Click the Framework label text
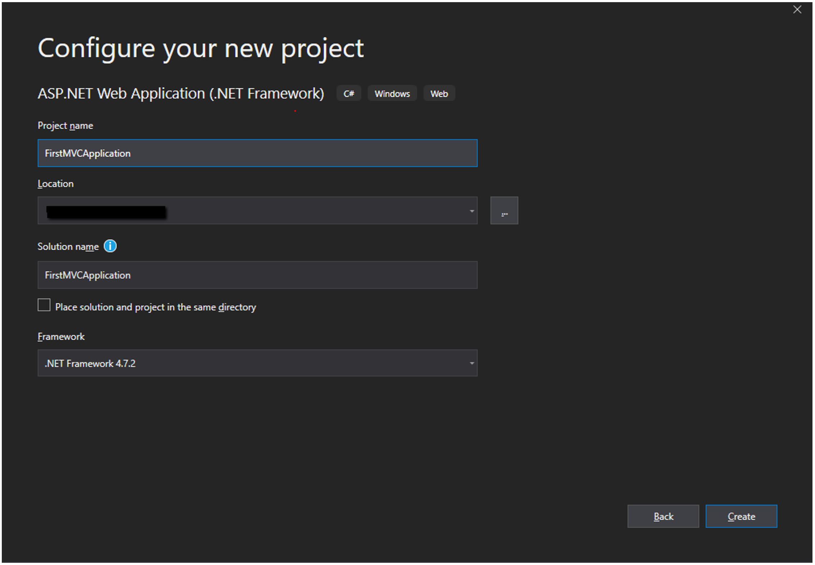 pos(61,337)
